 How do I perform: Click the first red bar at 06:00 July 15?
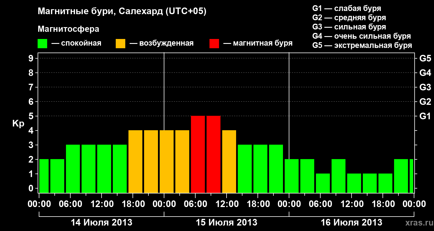[198, 154]
